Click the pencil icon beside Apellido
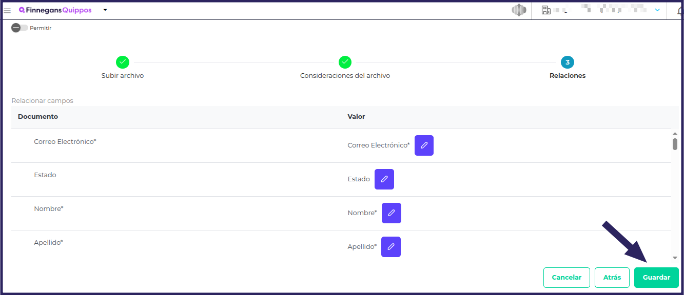The image size is (684, 295). [391, 247]
